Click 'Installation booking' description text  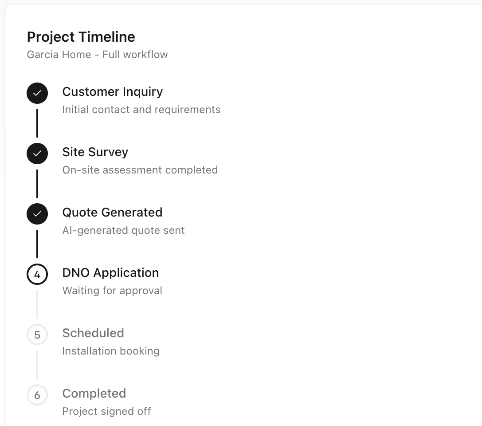click(111, 351)
